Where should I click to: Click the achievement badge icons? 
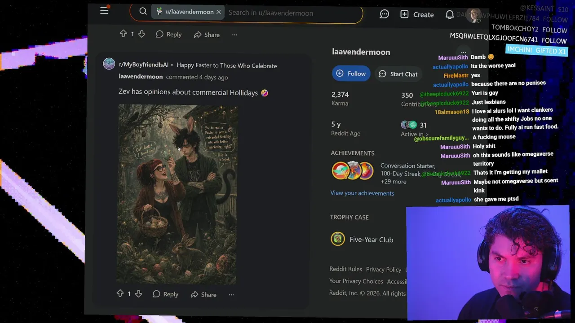[353, 171]
